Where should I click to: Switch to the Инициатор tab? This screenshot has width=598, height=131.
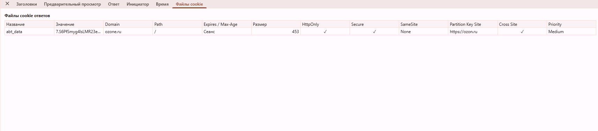[x=138, y=4]
